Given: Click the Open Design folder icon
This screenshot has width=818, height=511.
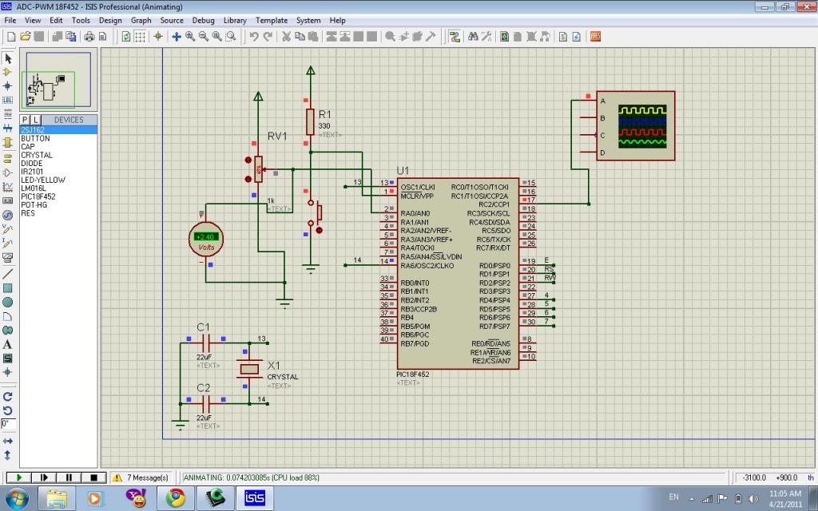Looking at the screenshot, I should (x=26, y=36).
